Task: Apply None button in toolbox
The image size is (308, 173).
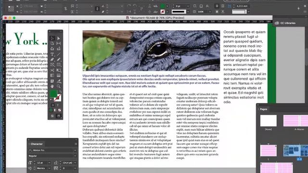Action: pos(60,110)
